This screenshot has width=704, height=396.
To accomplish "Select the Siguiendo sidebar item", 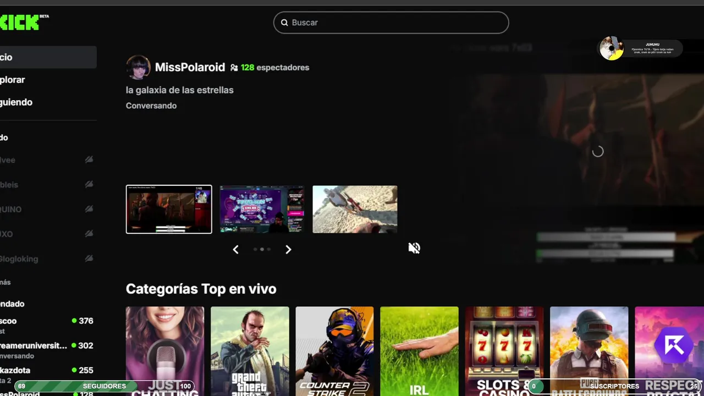I will click(48, 102).
